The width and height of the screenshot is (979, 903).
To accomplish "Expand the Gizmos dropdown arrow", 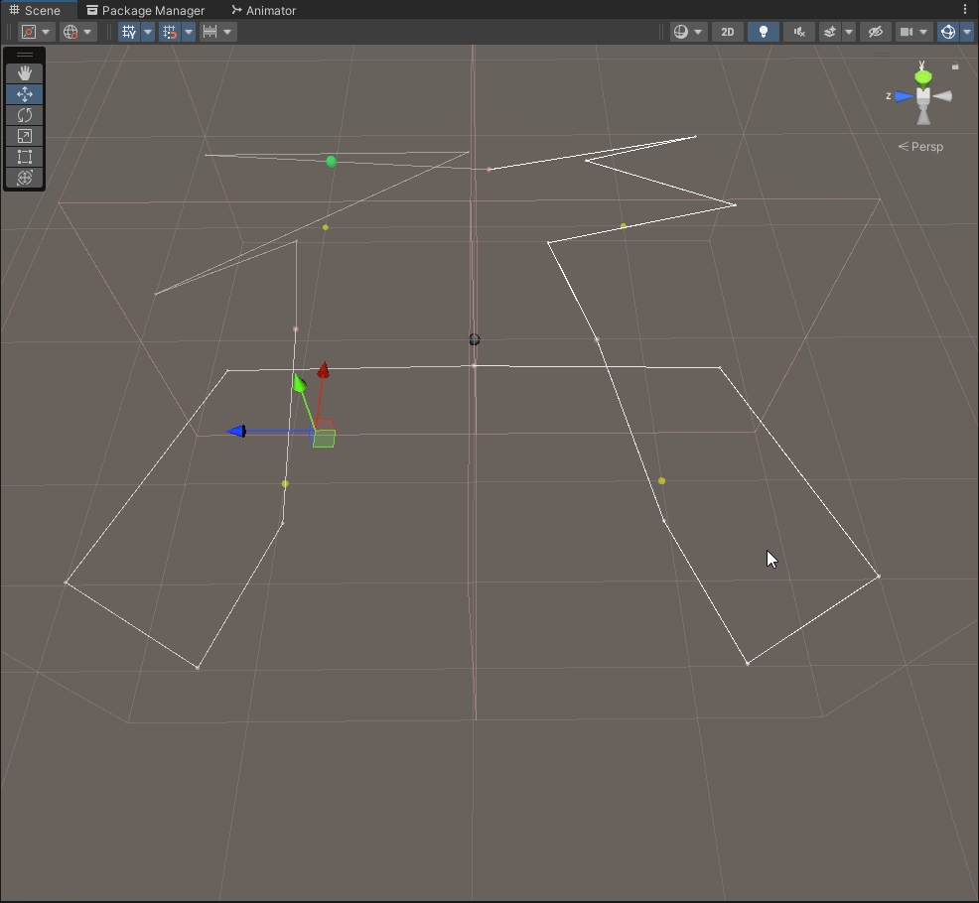I will [967, 32].
